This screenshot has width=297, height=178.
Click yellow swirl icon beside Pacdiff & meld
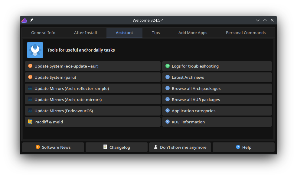30,122
